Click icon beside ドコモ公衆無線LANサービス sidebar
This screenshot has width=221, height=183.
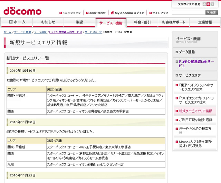point(177,61)
